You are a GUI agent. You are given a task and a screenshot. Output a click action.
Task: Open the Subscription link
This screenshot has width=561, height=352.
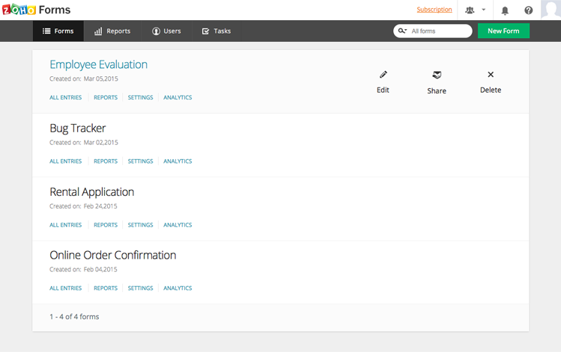(x=434, y=10)
